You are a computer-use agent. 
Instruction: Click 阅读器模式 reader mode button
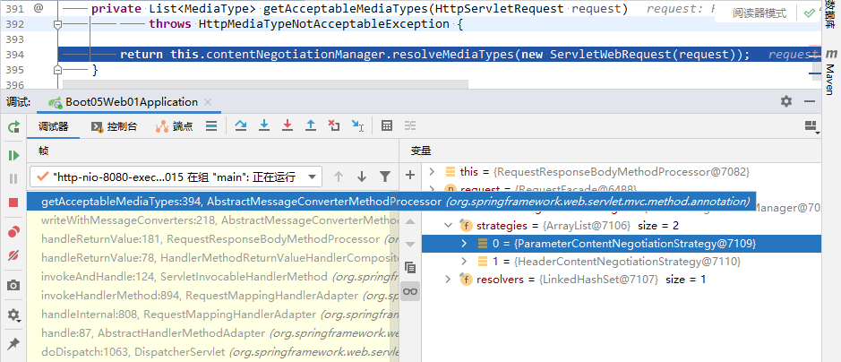click(x=759, y=13)
